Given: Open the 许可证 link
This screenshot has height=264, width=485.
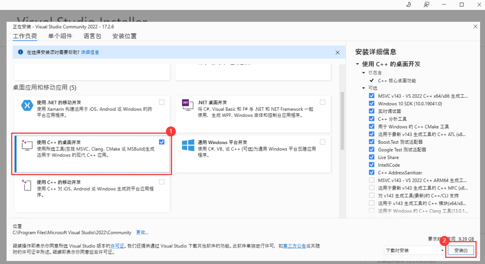Looking at the screenshot, I should (x=117, y=246).
